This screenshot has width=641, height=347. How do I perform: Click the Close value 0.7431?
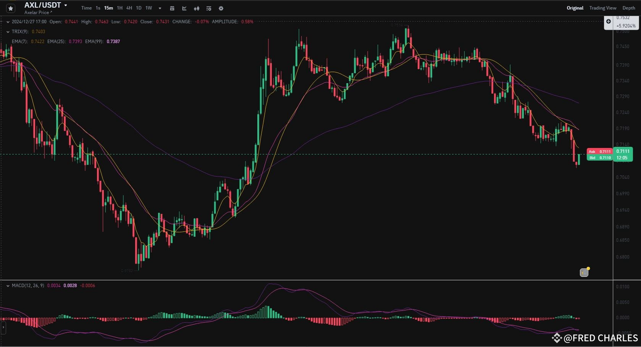163,22
